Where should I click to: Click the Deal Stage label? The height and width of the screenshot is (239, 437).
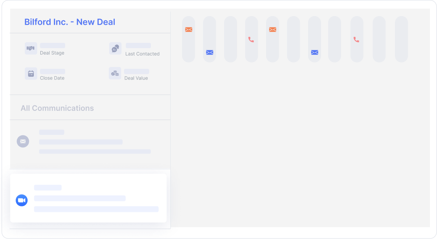click(x=52, y=53)
